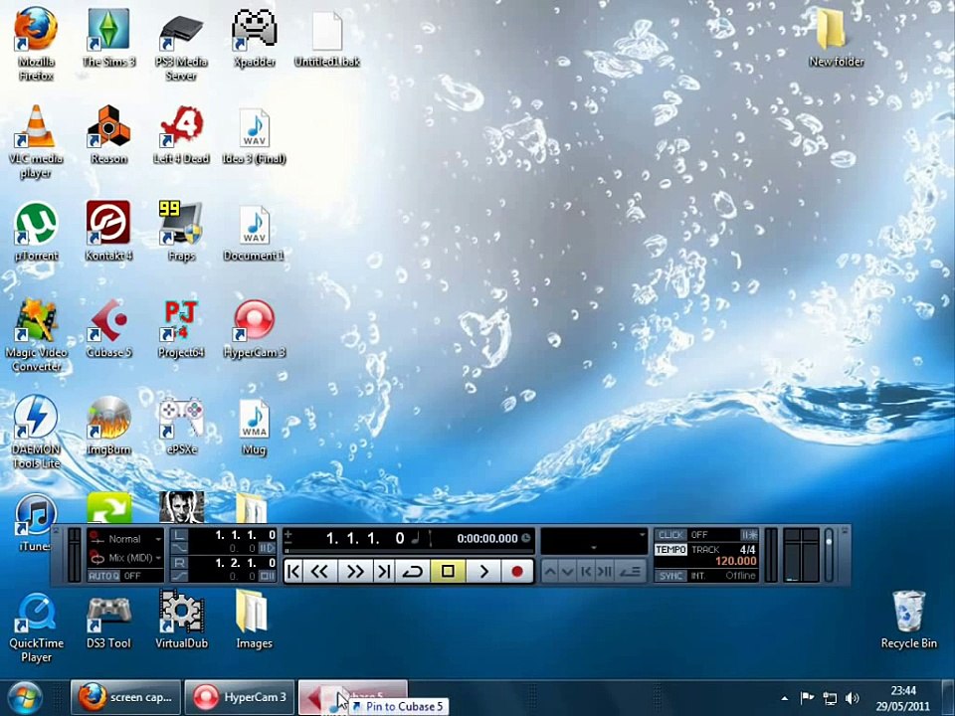Open the Mix (MIDI) cycle record dropdown
The width and height of the screenshot is (955, 716).
pos(125,557)
